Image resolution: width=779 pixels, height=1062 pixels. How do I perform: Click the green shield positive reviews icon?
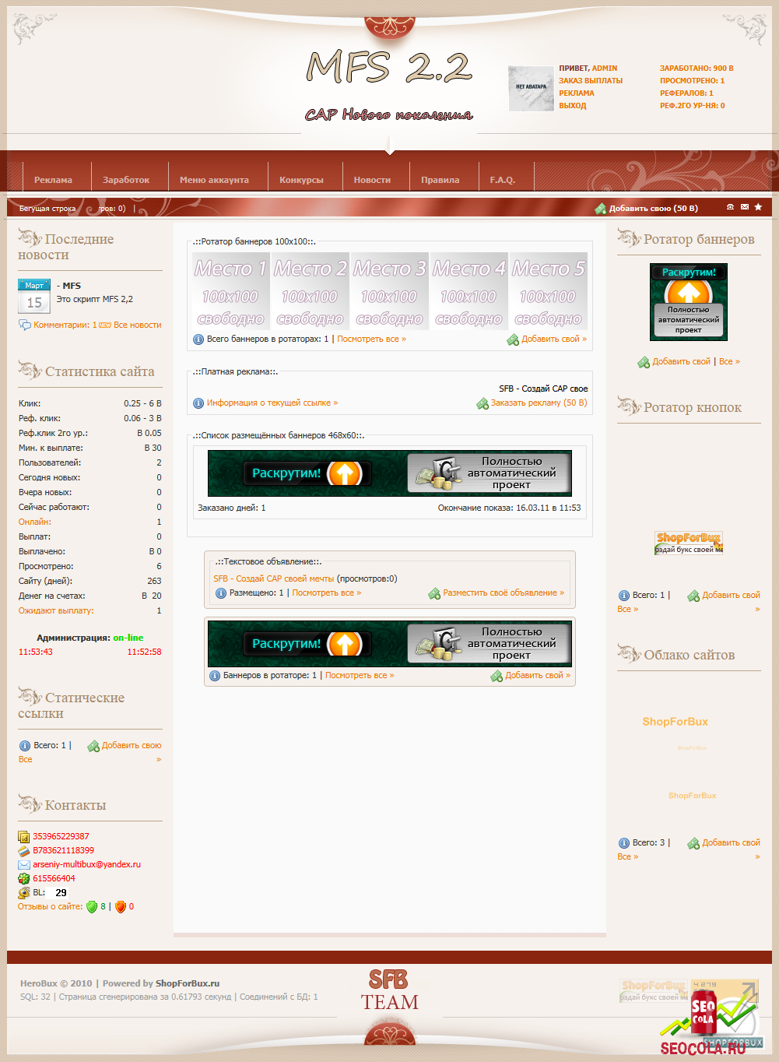92,907
